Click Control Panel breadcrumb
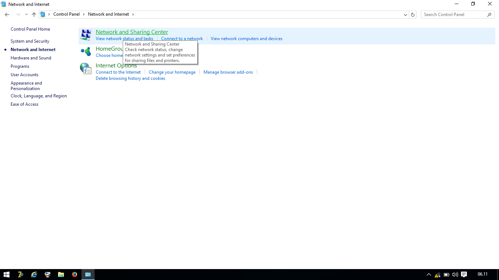 point(66,14)
